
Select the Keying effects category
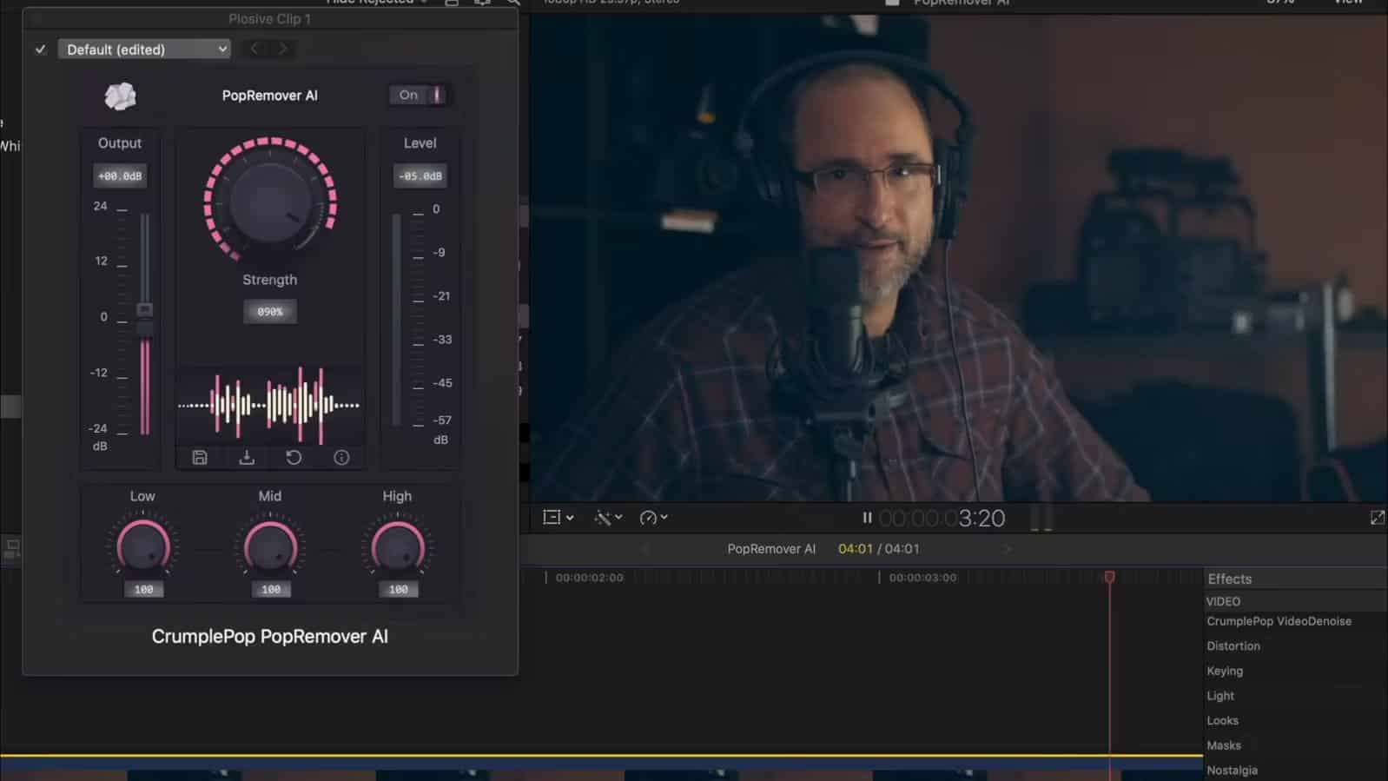point(1225,671)
